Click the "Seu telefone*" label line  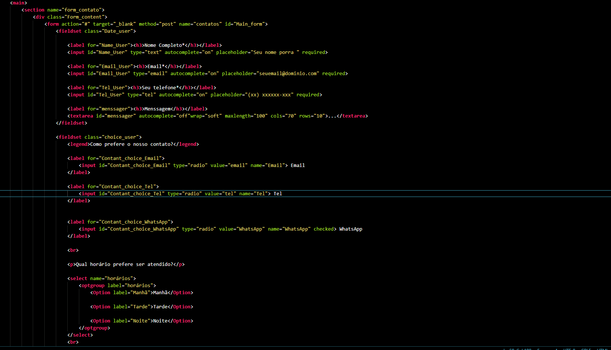pyautogui.click(x=142, y=88)
